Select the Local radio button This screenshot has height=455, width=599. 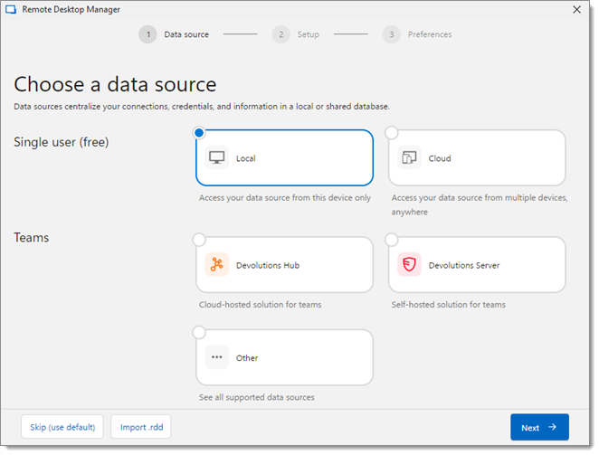pyautogui.click(x=199, y=133)
